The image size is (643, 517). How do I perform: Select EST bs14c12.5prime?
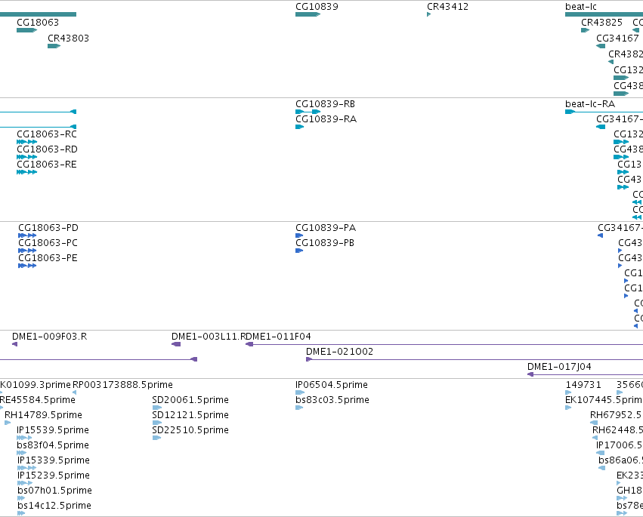[54, 506]
